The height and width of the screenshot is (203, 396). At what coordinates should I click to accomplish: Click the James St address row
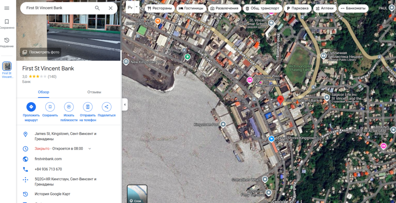pos(69,136)
